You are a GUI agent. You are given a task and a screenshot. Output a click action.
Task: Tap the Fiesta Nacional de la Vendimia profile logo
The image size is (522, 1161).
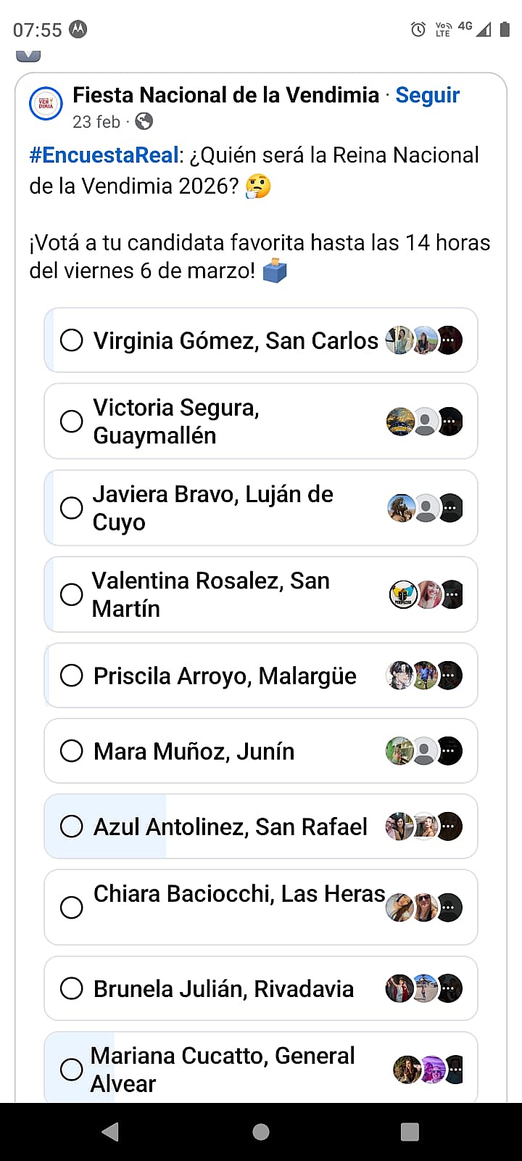tap(46, 104)
